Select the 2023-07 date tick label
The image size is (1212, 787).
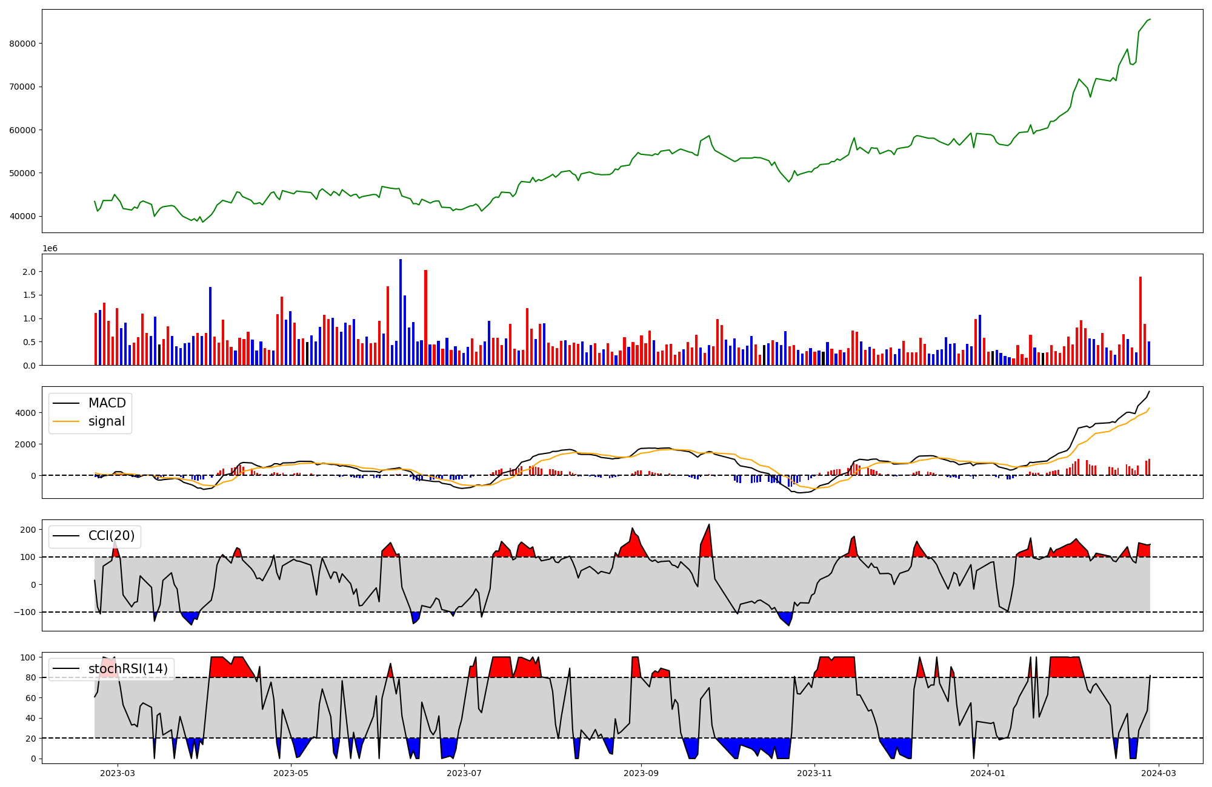(x=464, y=773)
